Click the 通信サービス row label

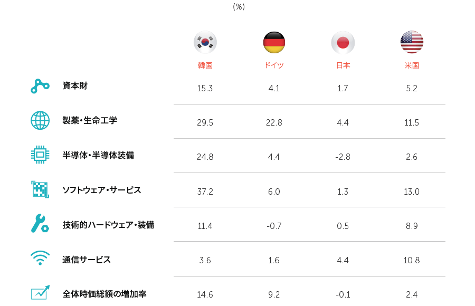point(87,260)
